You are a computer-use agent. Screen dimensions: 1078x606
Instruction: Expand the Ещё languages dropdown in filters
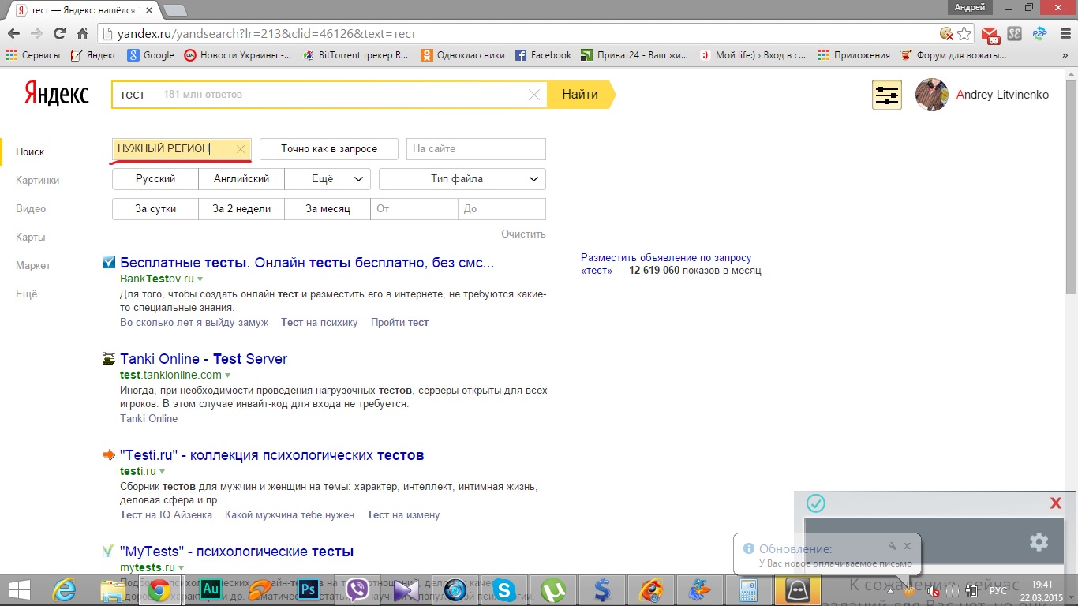328,179
